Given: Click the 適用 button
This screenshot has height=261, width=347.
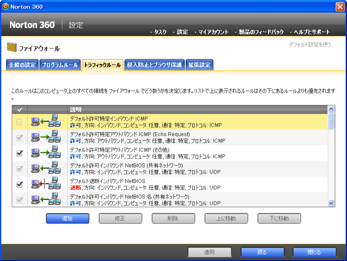Looking at the screenshot, I should 210,252.
